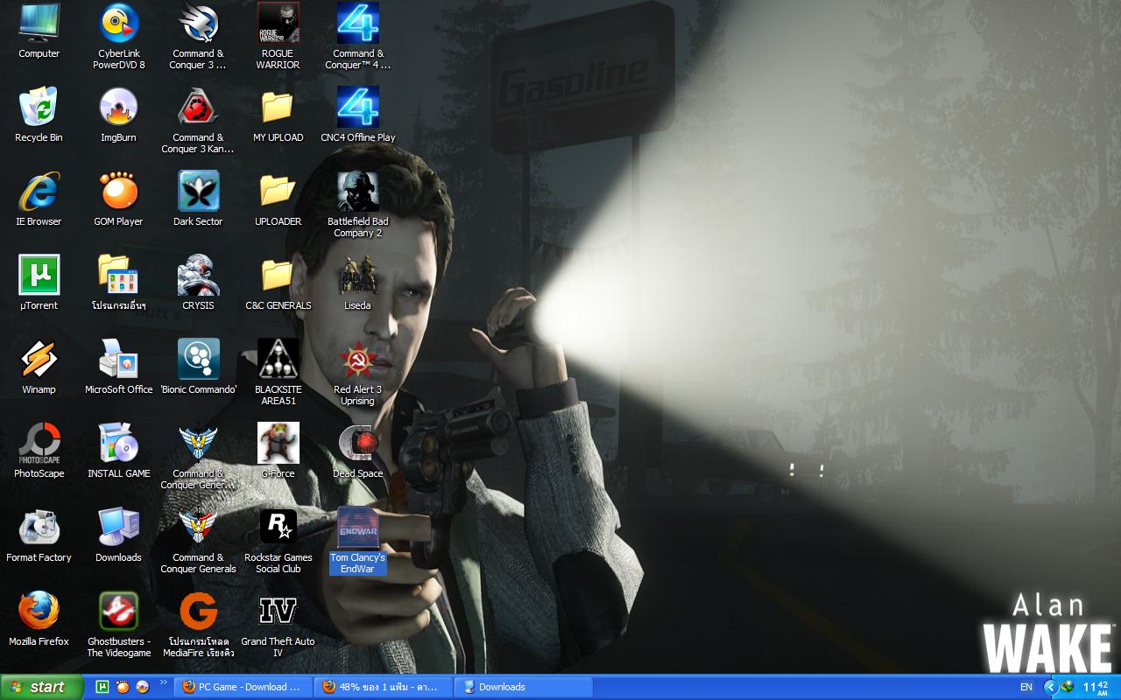Click the highlighted Tom Clancy's EndWar icon
This screenshot has height=700, width=1121.
pyautogui.click(x=358, y=540)
